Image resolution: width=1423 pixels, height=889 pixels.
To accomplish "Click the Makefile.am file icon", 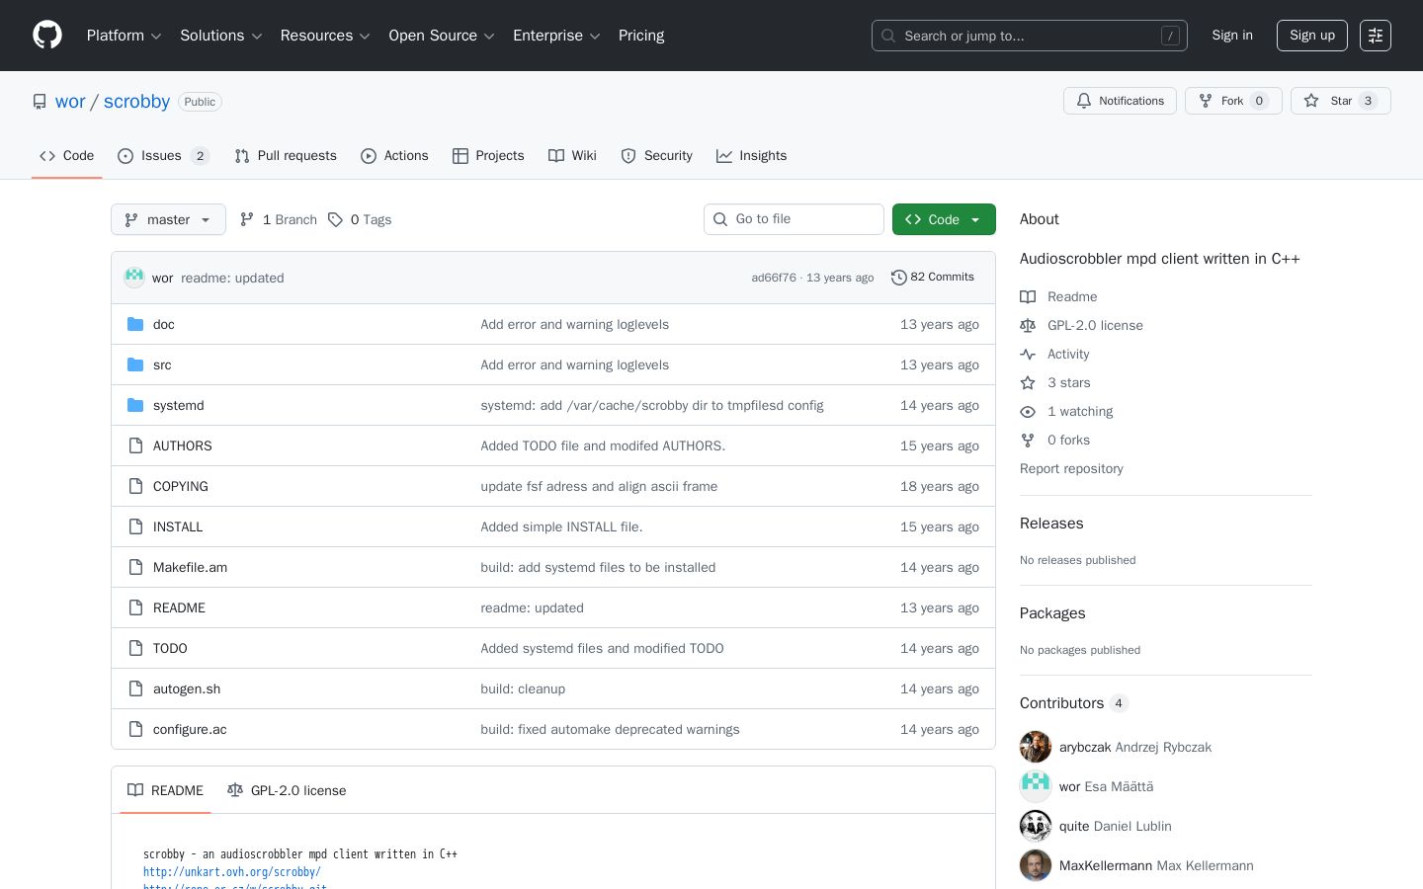I will click(x=135, y=567).
